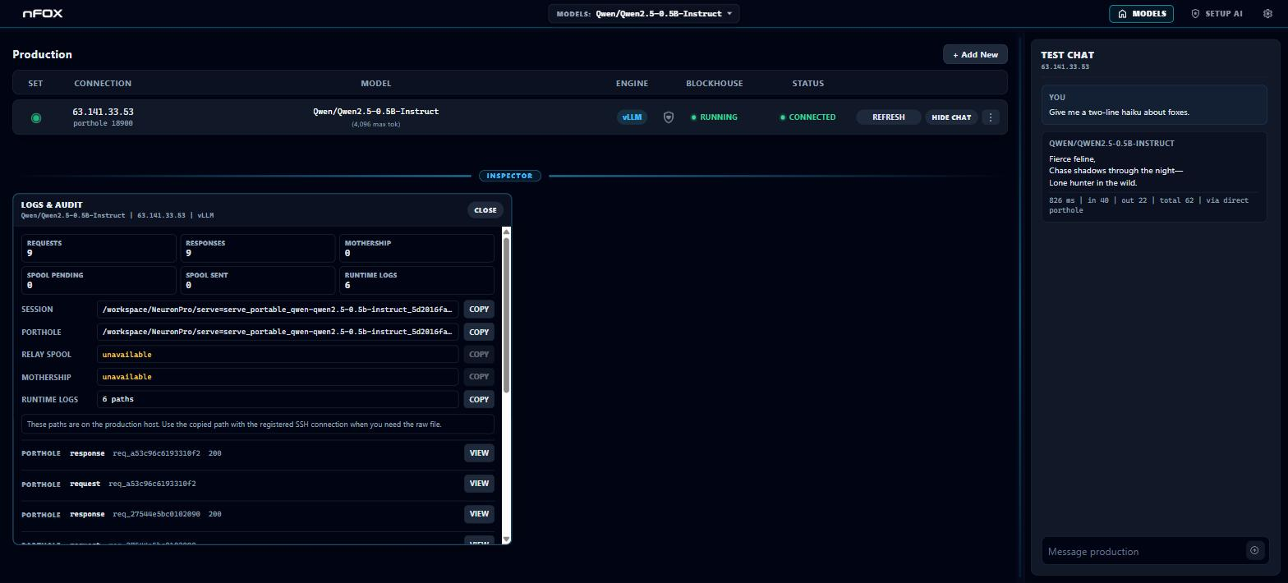Click the MOTHERSHIP 0 stat box
This screenshot has width=1288, height=583.
(x=416, y=248)
